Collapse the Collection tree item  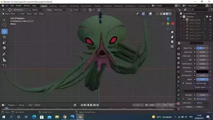(x=181, y=17)
